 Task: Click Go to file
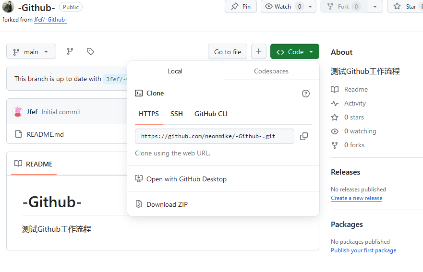(228, 51)
